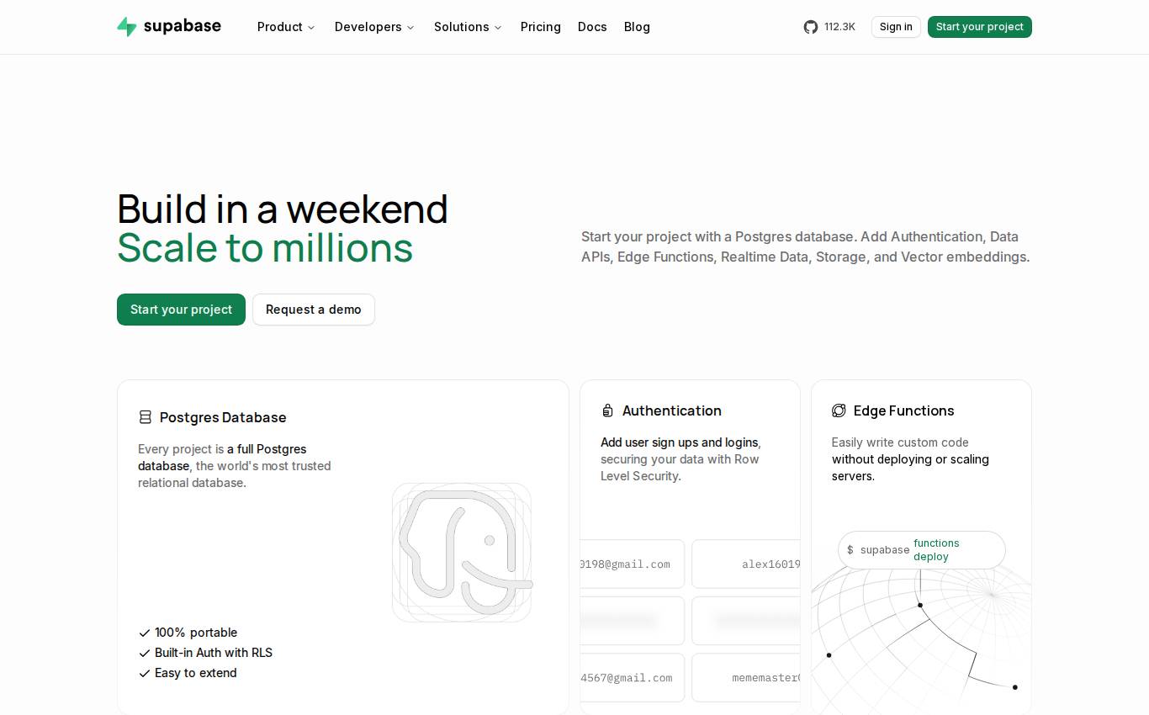Click the mememaster email field
Viewport: 1149px width, 715px height.
click(746, 678)
